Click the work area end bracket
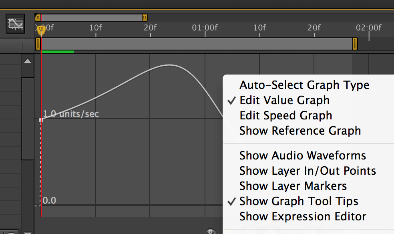The image size is (394, 234). pyautogui.click(x=355, y=44)
